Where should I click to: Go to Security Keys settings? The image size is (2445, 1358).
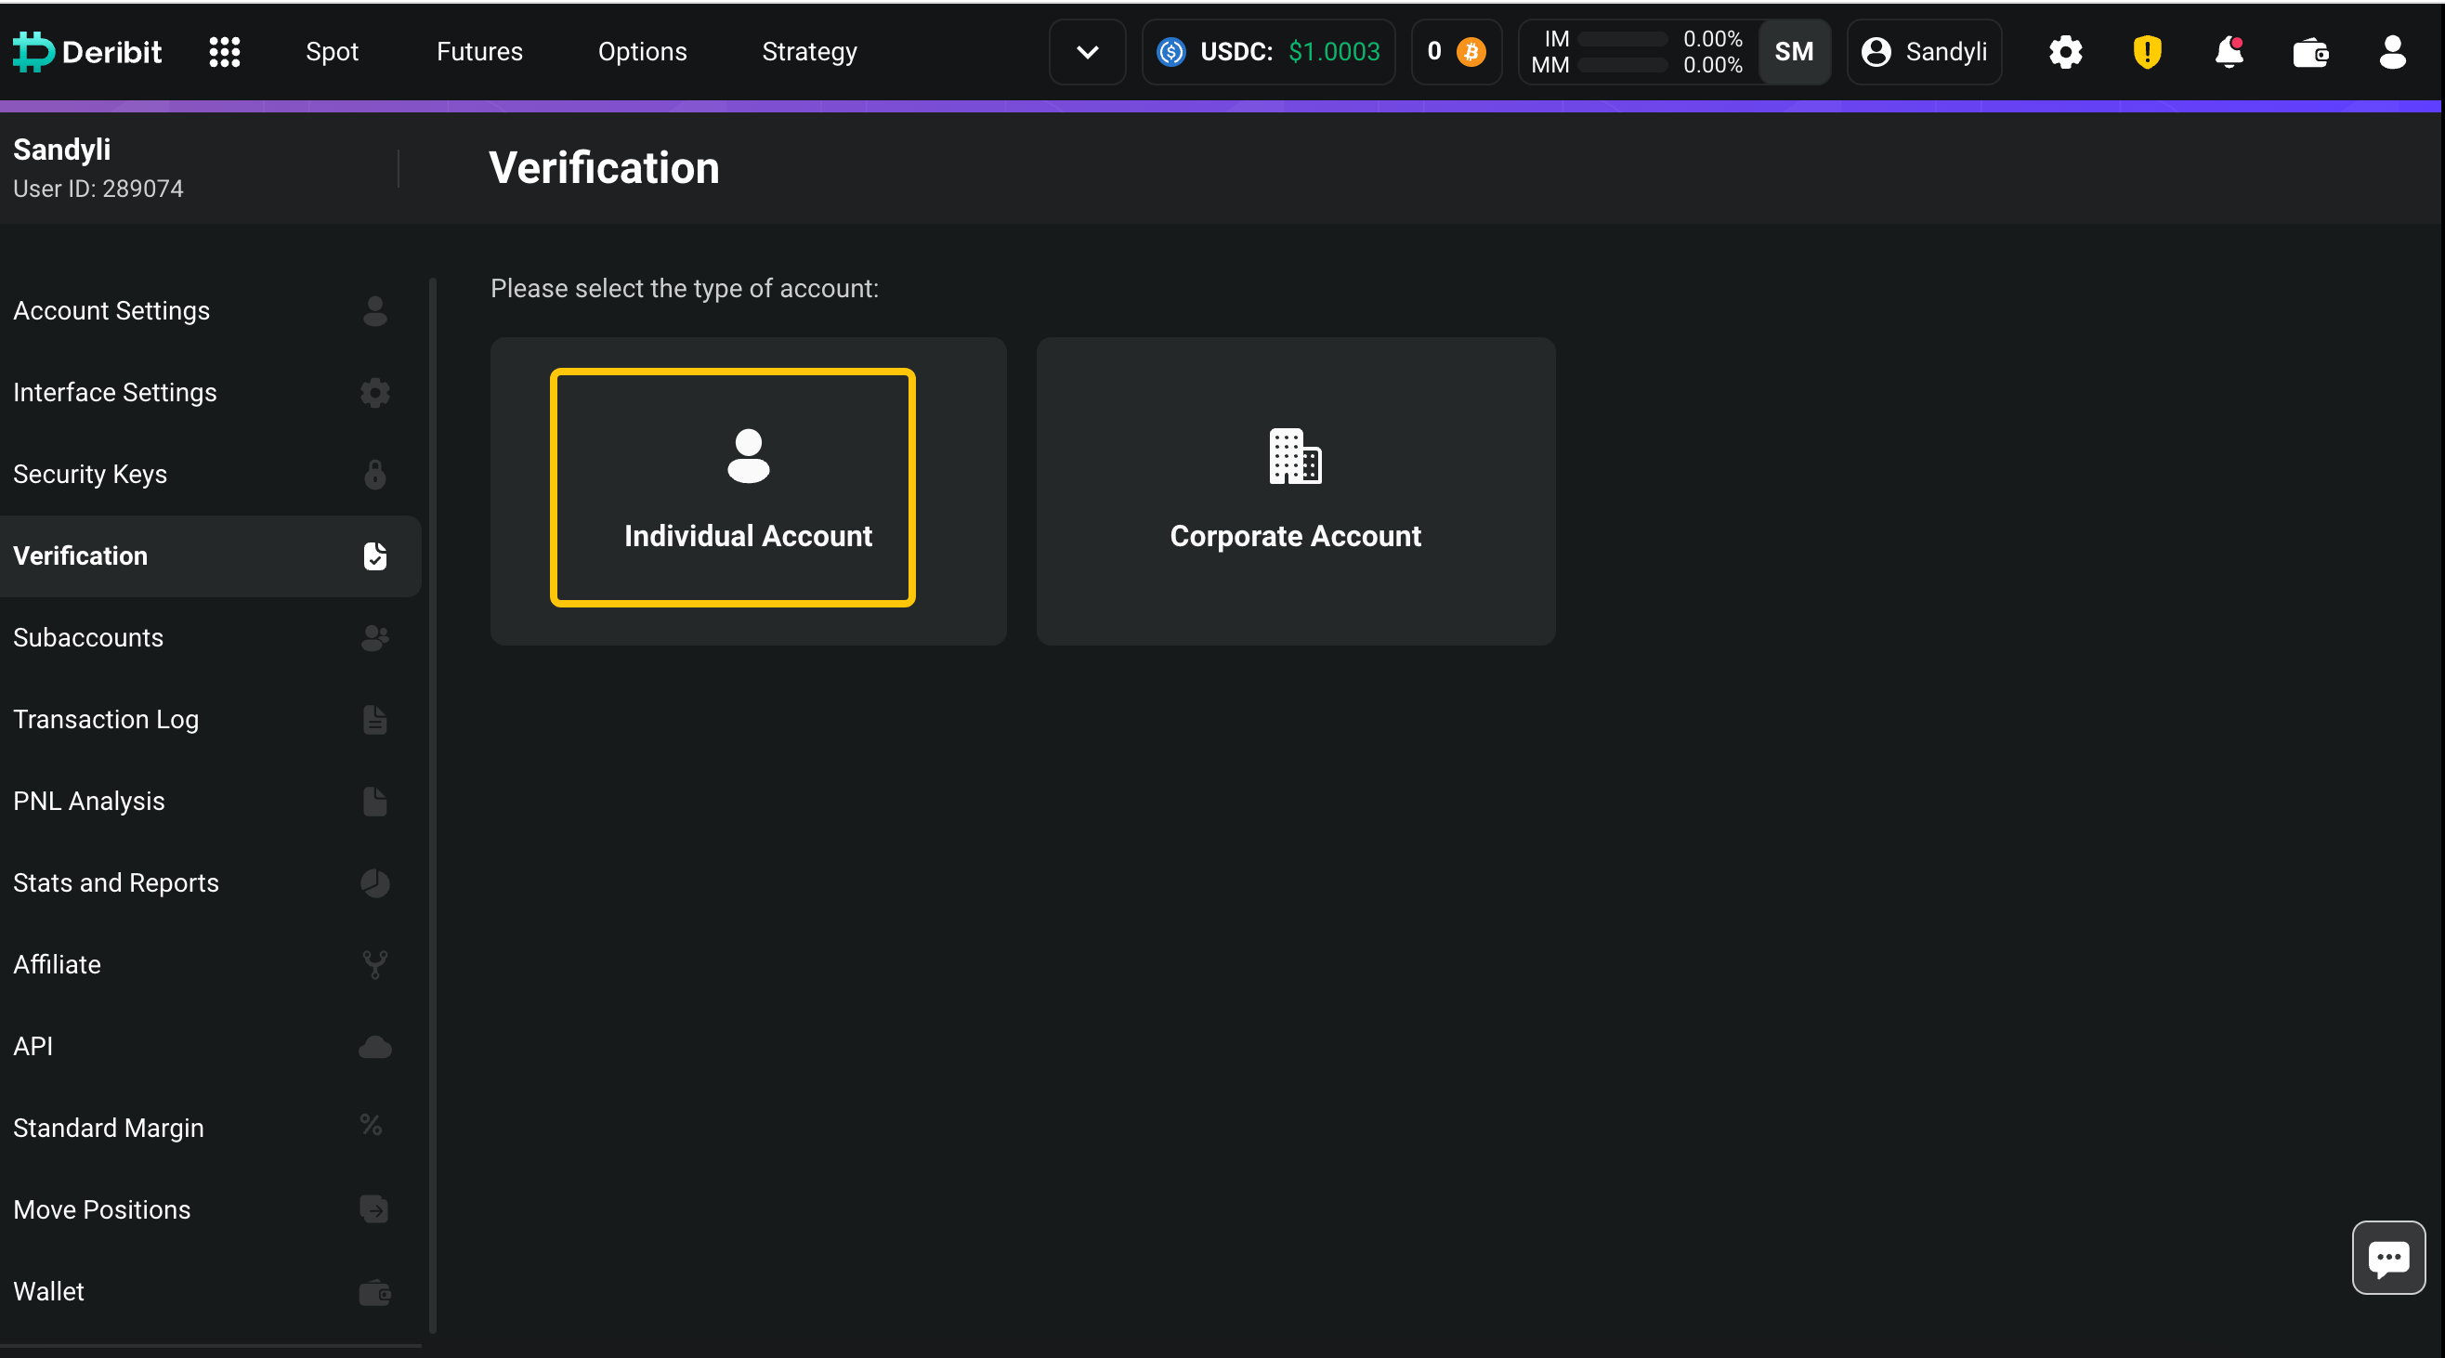pos(90,474)
